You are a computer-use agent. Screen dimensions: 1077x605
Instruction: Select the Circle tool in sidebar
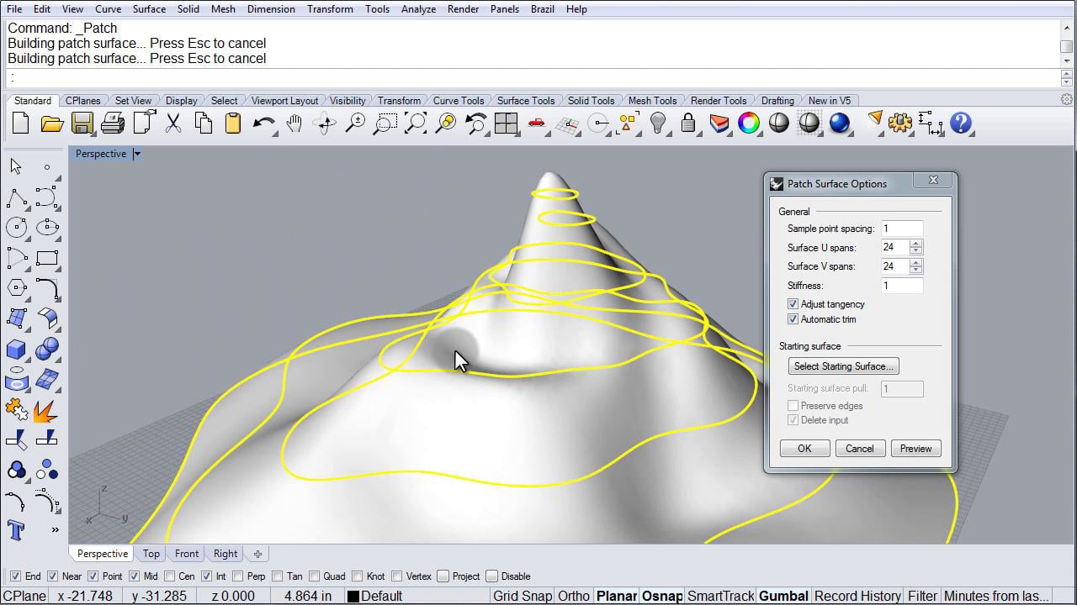coord(16,227)
